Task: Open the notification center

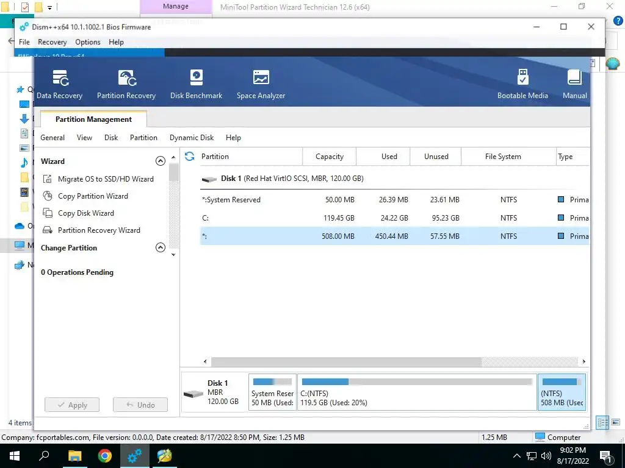Action: click(605, 456)
